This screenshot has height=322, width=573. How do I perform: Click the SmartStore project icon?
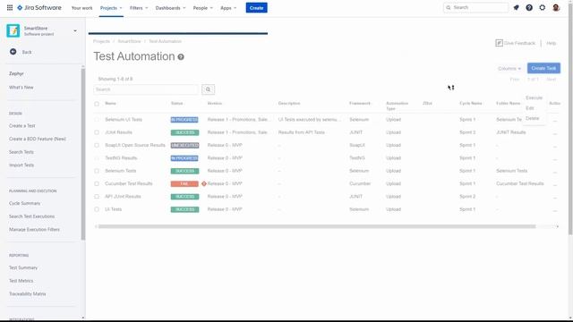tap(13, 30)
